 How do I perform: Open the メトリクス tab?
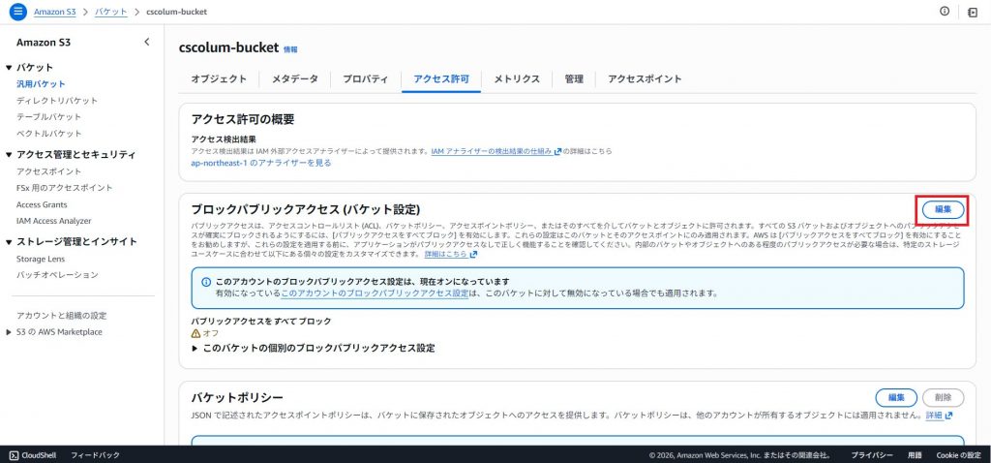517,78
